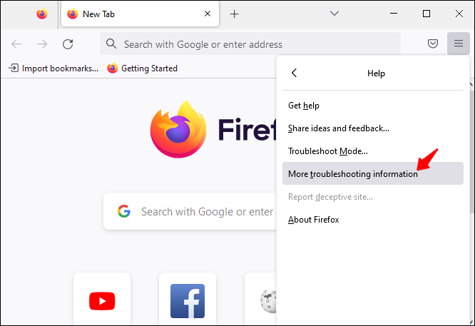Reload the current page
The height and width of the screenshot is (326, 475).
pos(68,44)
